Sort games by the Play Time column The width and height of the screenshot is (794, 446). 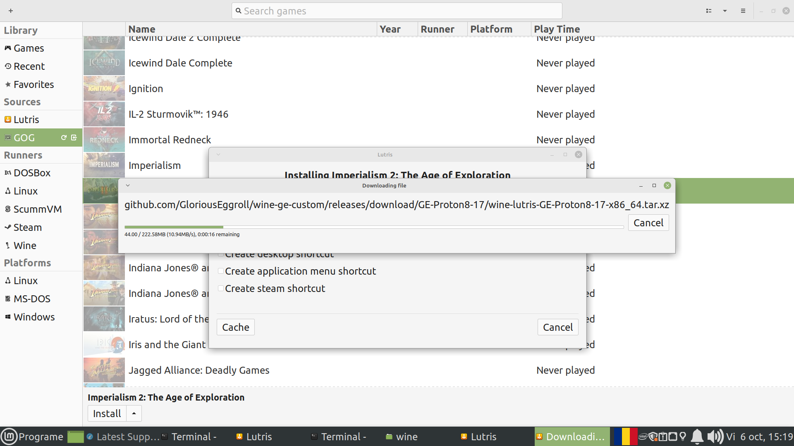(x=662, y=29)
